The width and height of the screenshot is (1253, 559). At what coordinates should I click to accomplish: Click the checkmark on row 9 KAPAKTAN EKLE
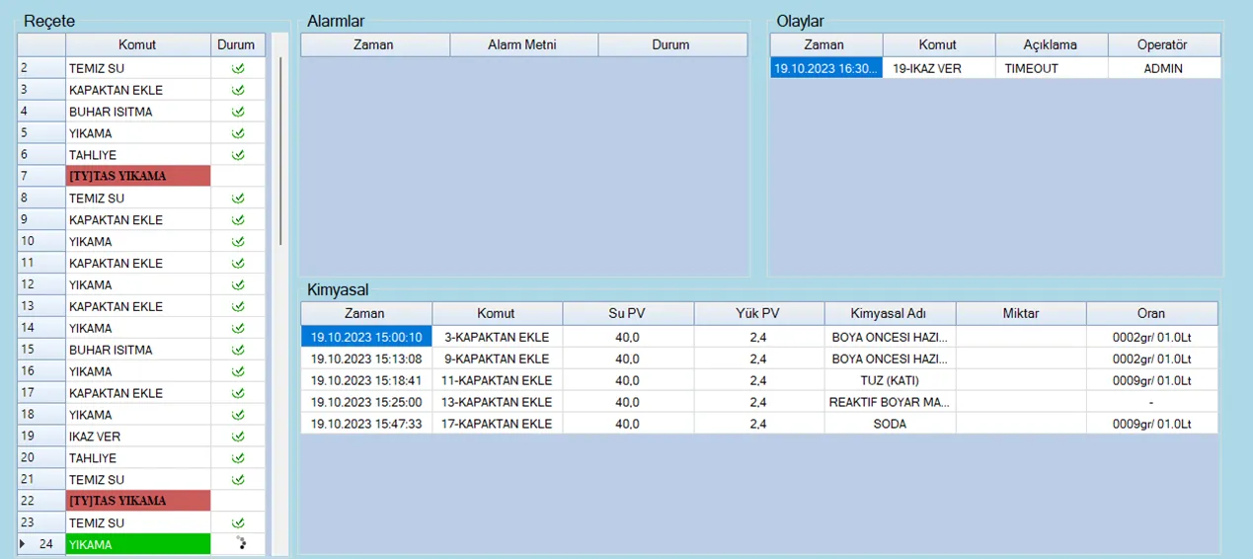tap(238, 220)
